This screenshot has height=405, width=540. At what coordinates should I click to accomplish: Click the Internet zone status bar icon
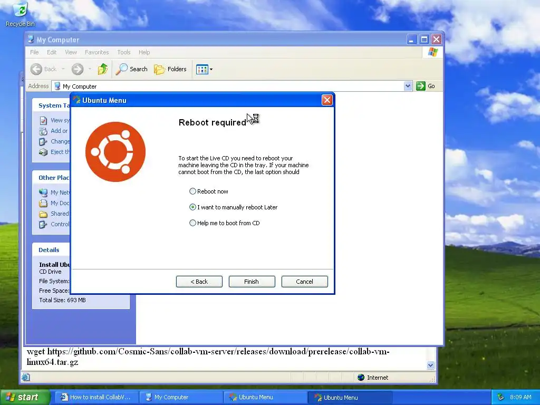click(x=361, y=378)
